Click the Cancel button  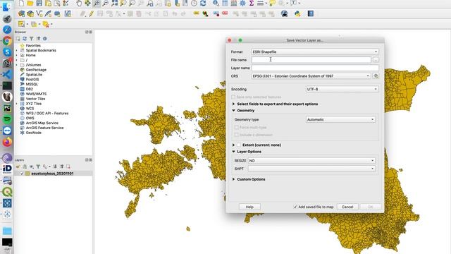click(x=347, y=207)
